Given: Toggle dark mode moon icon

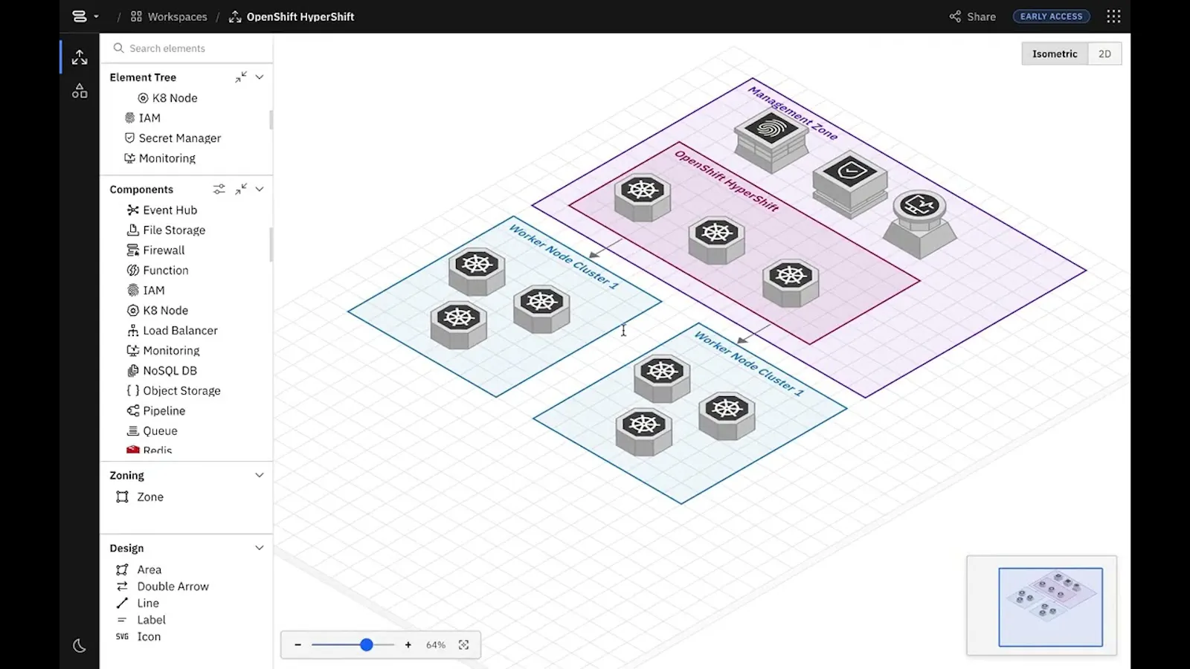Looking at the screenshot, I should coord(80,646).
